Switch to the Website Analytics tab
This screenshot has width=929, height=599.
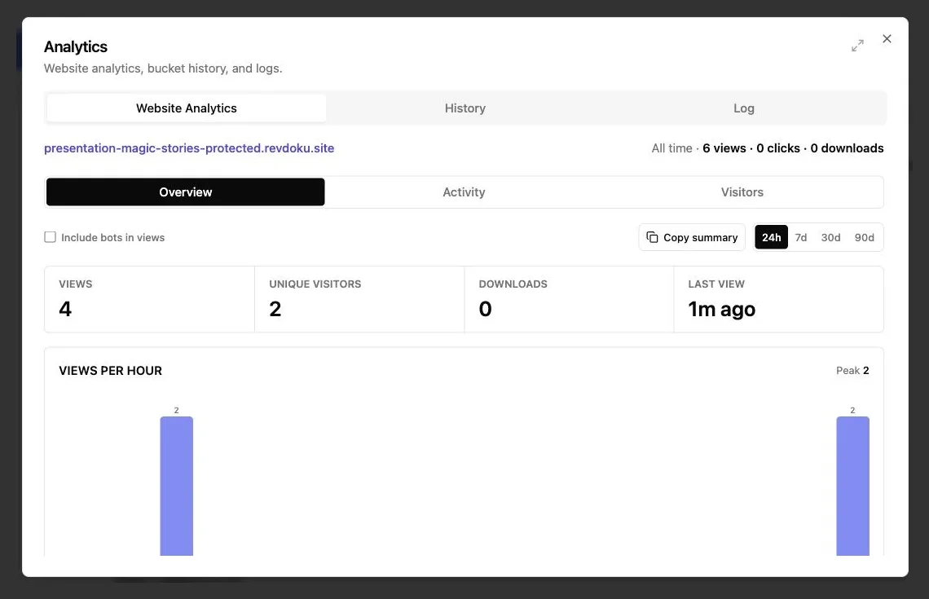click(x=186, y=108)
